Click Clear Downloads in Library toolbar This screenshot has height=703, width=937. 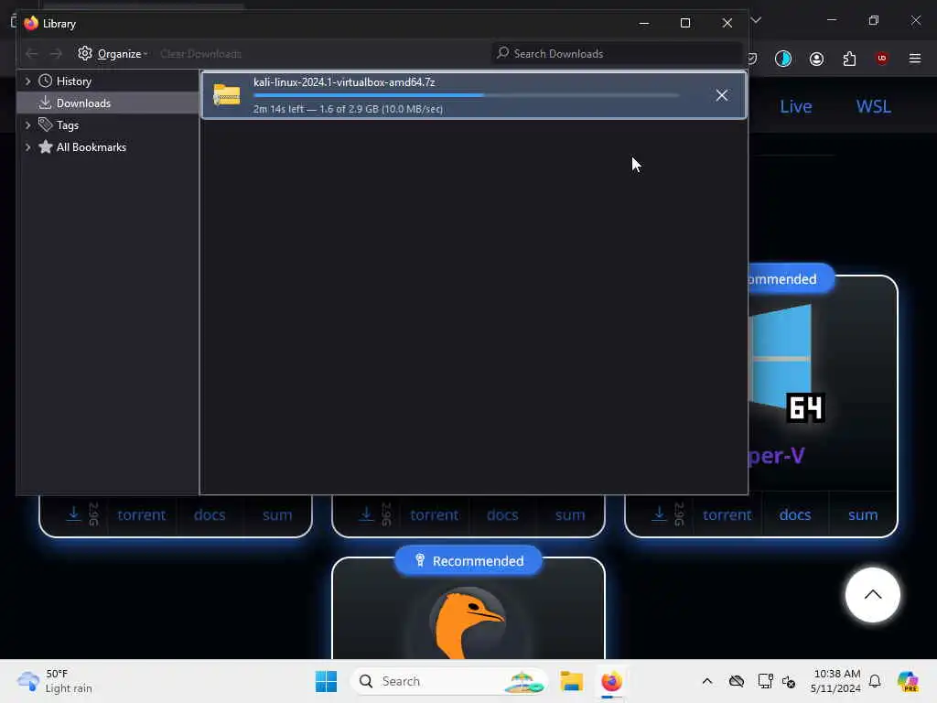click(200, 54)
